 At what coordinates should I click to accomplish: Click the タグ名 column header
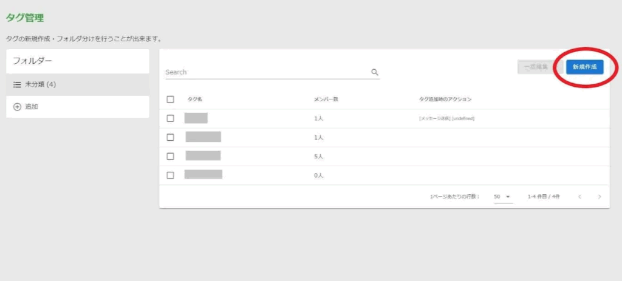point(194,99)
